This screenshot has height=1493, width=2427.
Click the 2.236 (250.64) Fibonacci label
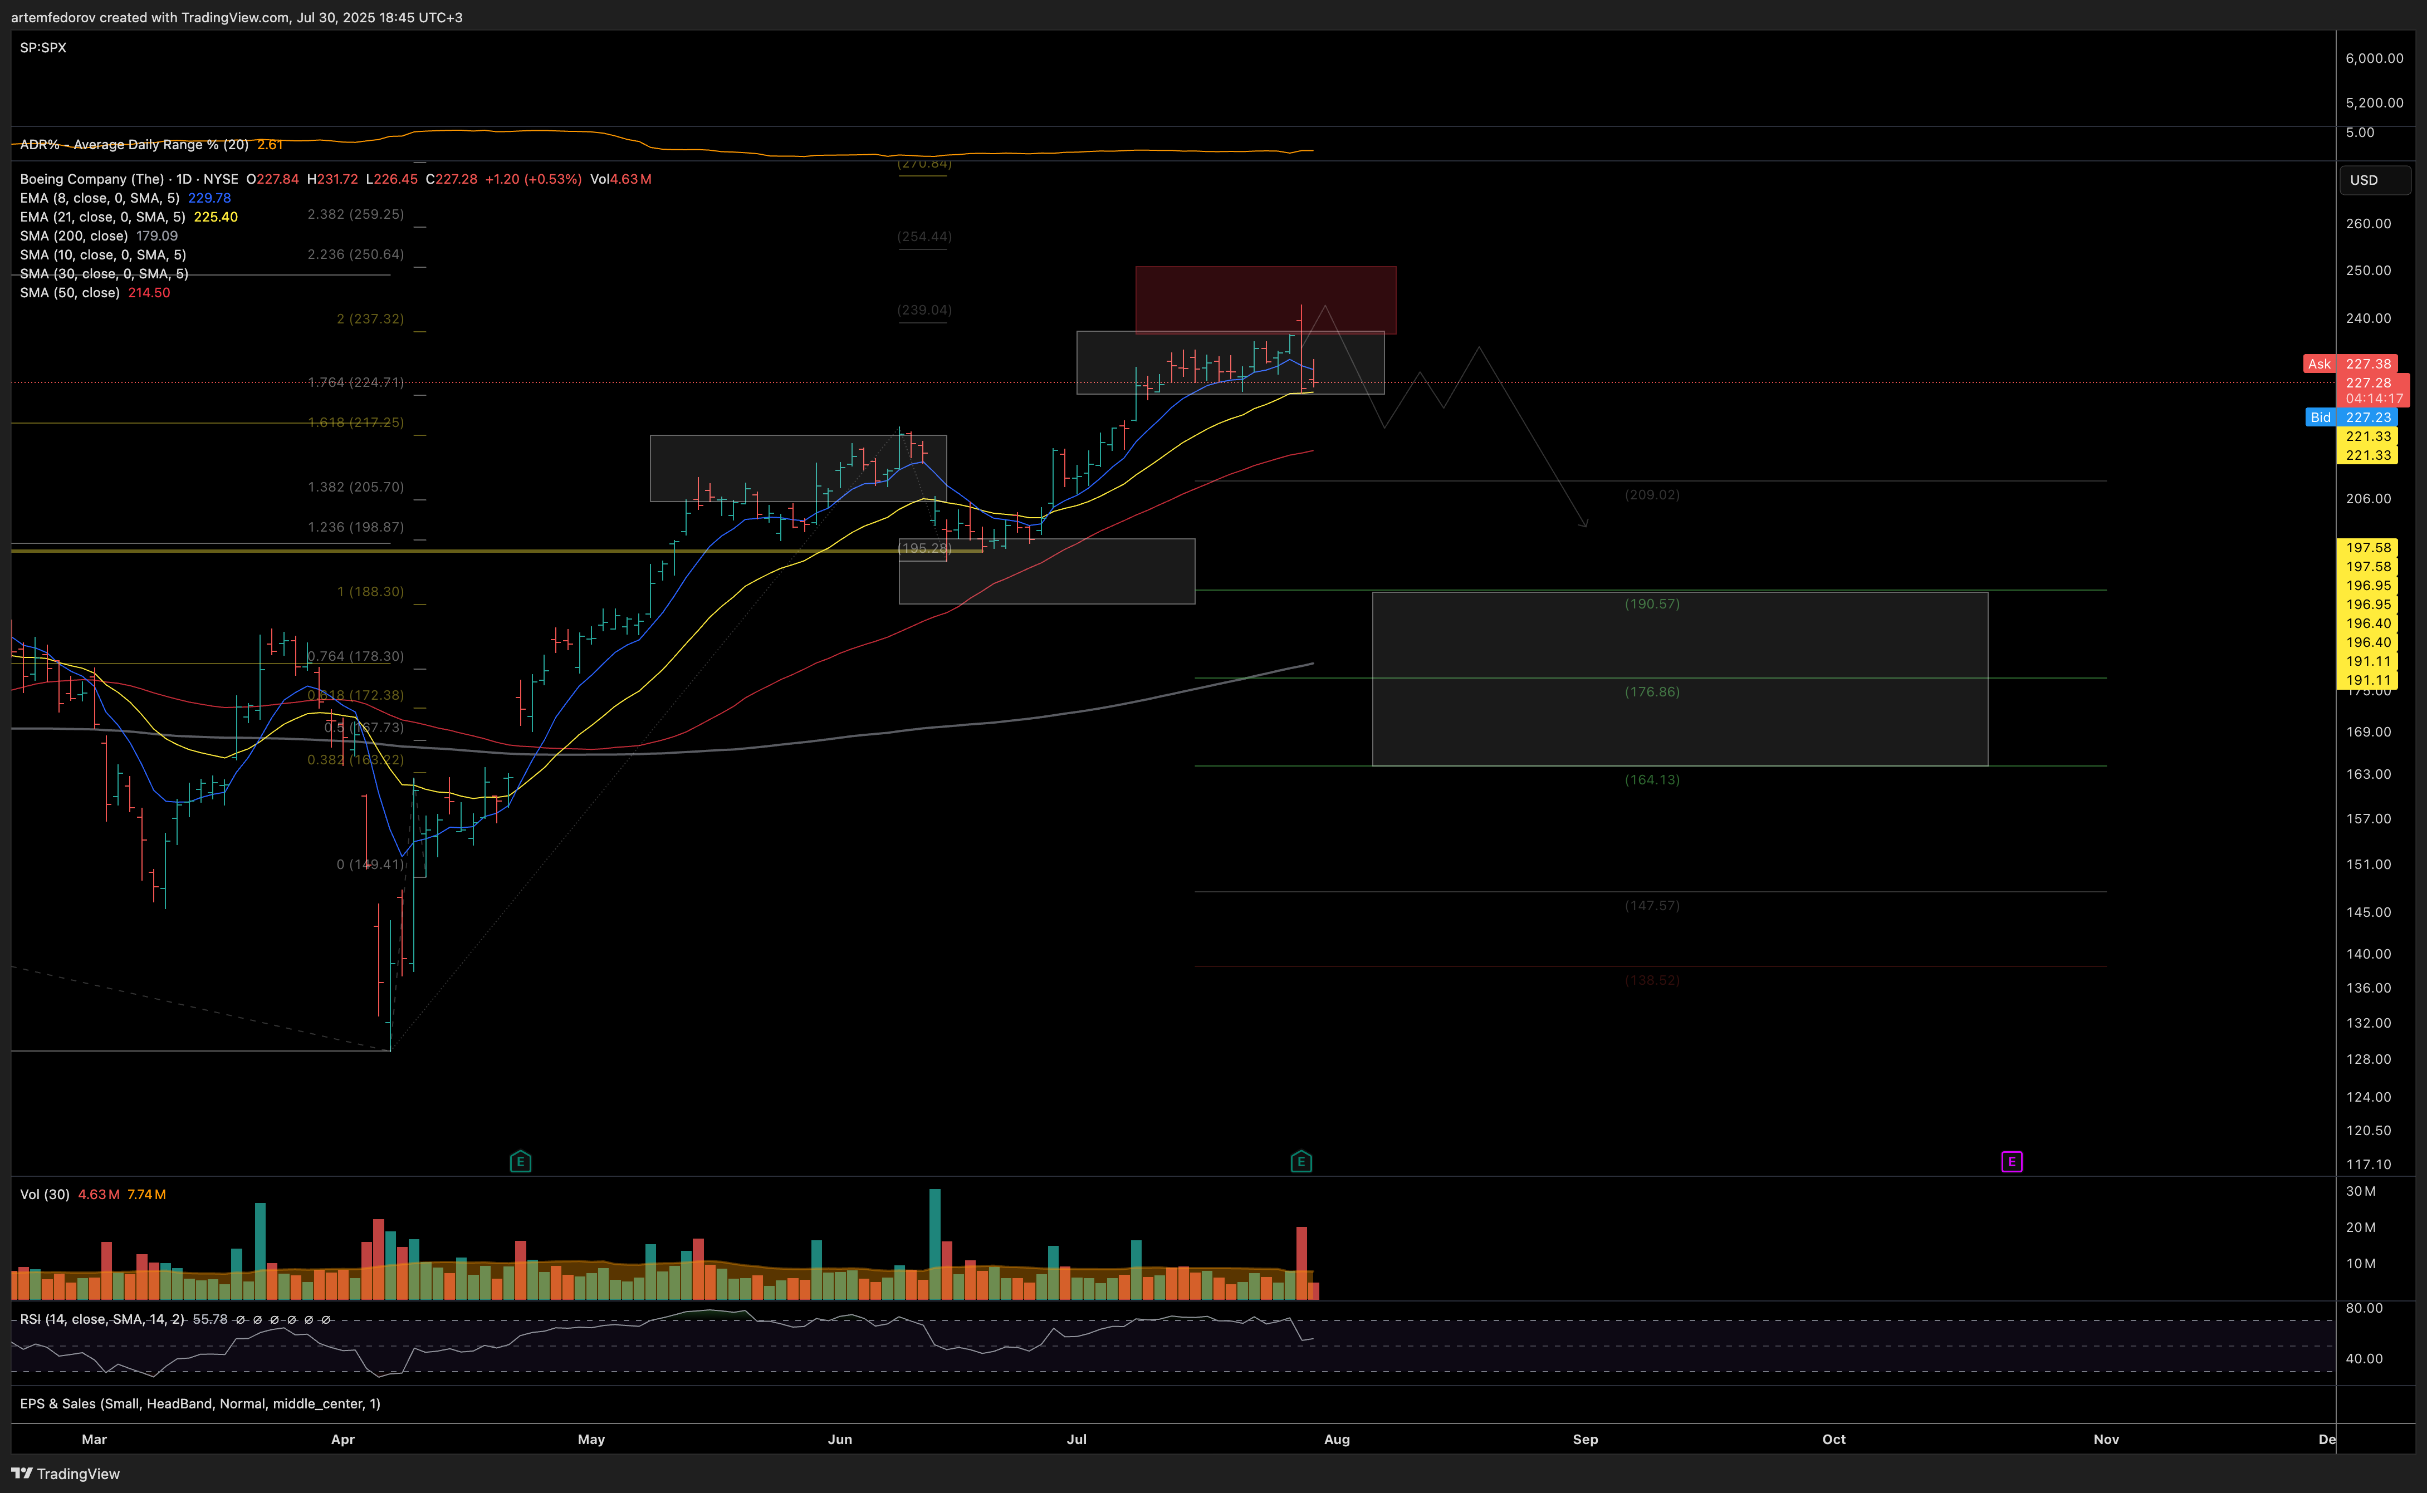[x=356, y=255]
